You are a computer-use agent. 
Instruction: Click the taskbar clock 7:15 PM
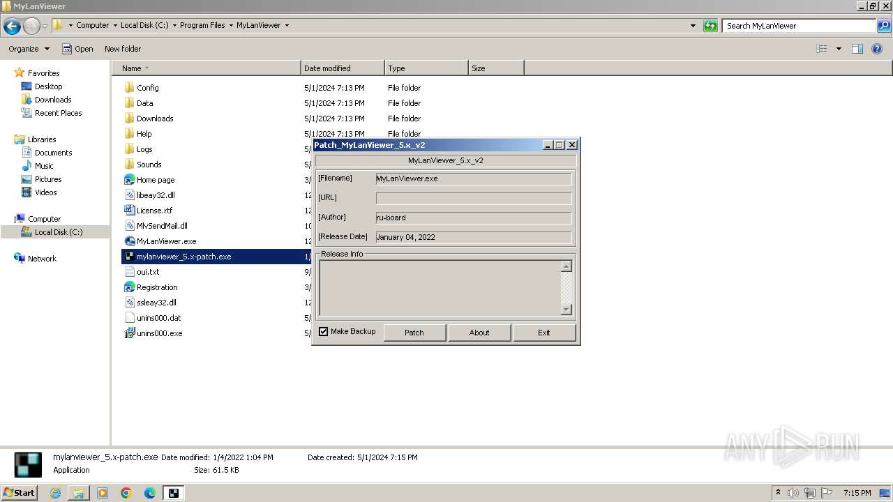pos(857,493)
